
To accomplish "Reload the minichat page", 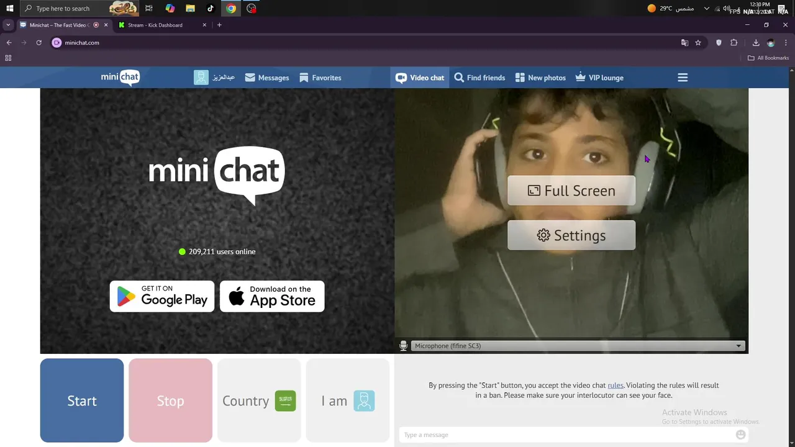I will (x=39, y=43).
